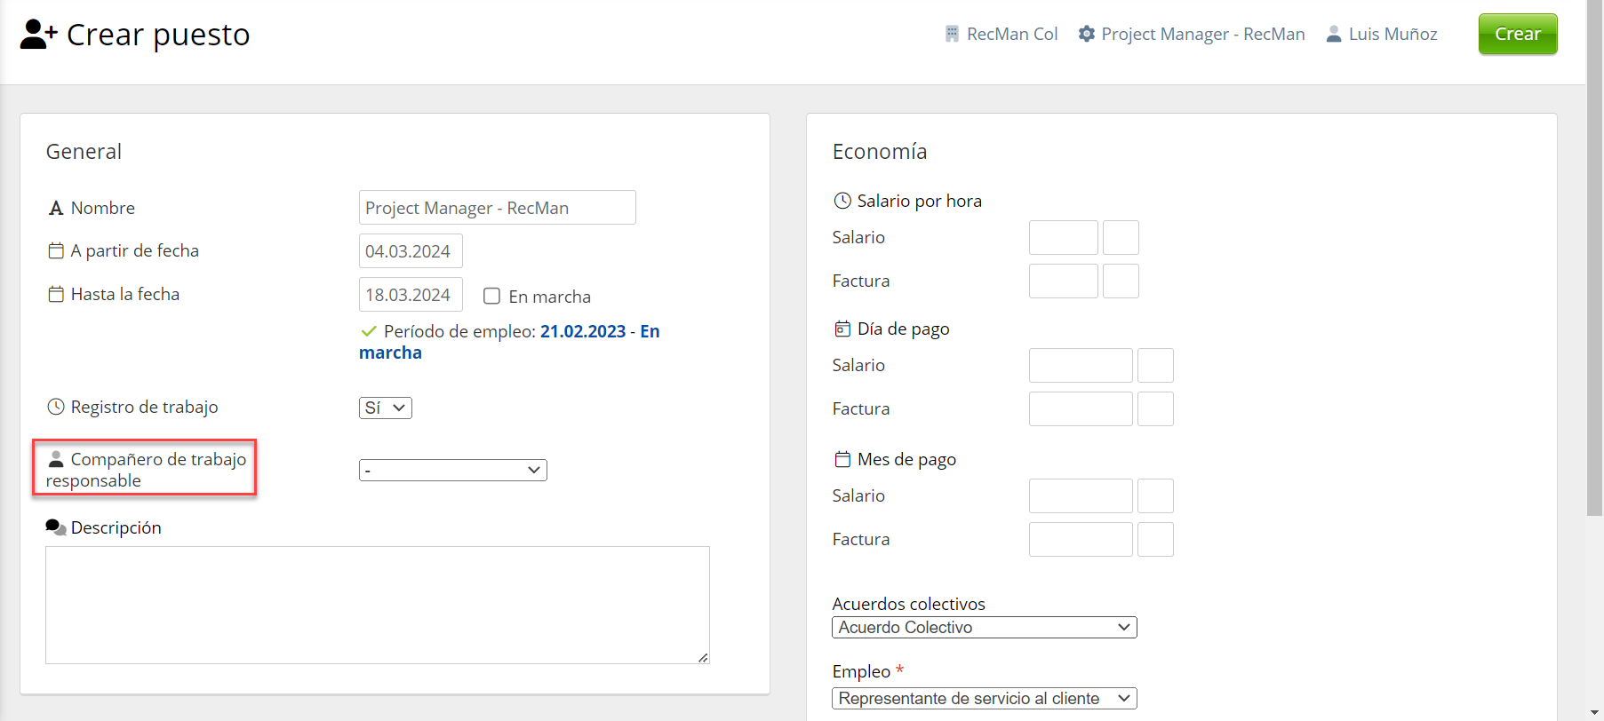Image resolution: width=1604 pixels, height=721 pixels.
Task: Click the calendar icon next to Mes de pago
Action: (x=842, y=460)
